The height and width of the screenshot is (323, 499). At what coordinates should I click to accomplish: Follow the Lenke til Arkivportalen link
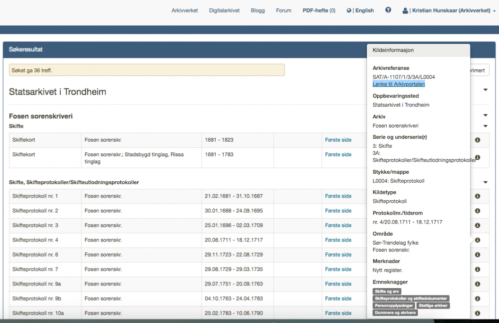(x=399, y=84)
